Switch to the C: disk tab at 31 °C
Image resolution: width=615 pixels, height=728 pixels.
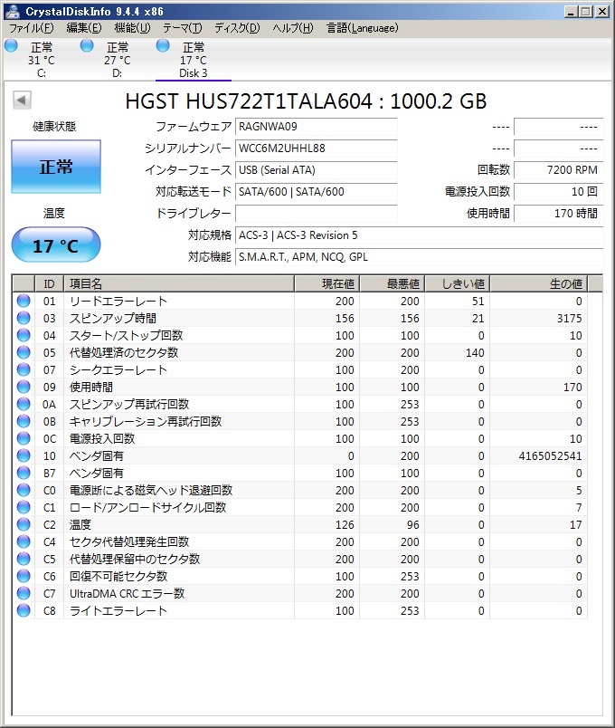[x=42, y=60]
